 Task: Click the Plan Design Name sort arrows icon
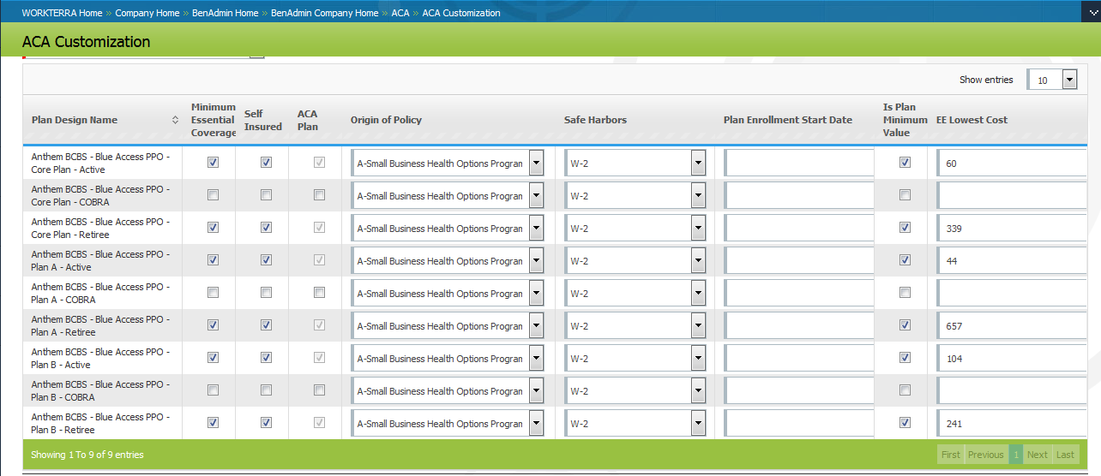coord(175,120)
